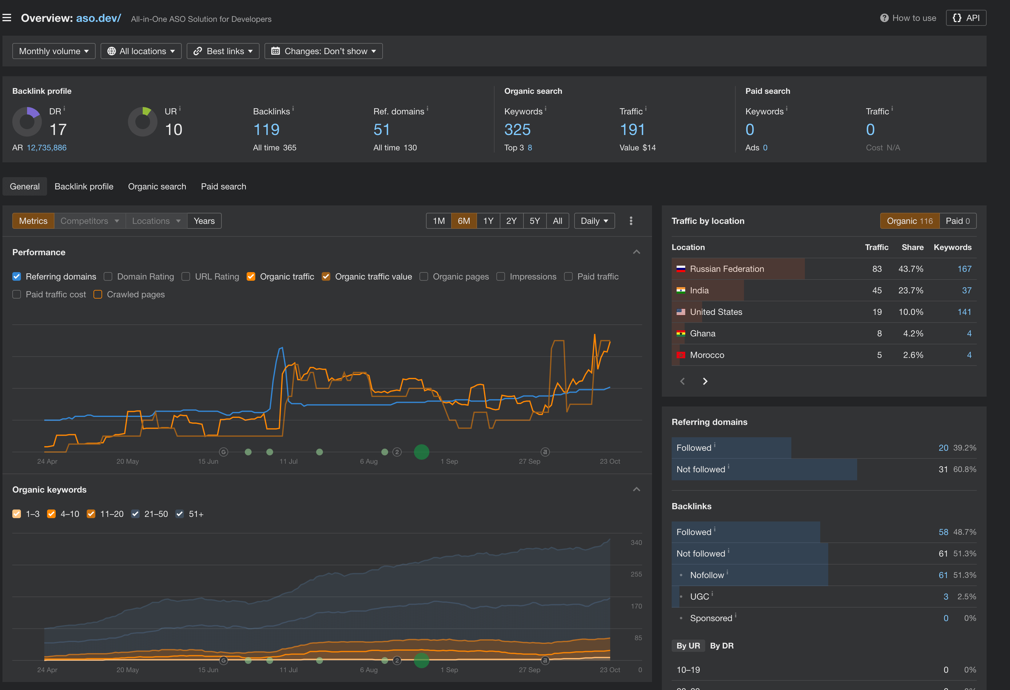Click the green annotation marker on the chart
The width and height of the screenshot is (1010, 690).
coord(421,452)
